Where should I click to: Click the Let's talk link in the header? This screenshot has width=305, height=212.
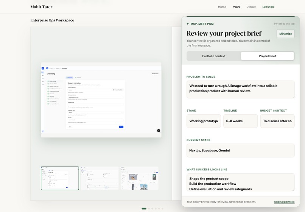click(268, 7)
